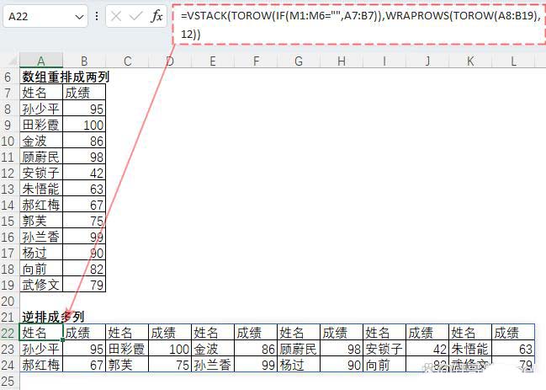The image size is (546, 390).
Task: Select column F header
Action: pyautogui.click(x=256, y=61)
